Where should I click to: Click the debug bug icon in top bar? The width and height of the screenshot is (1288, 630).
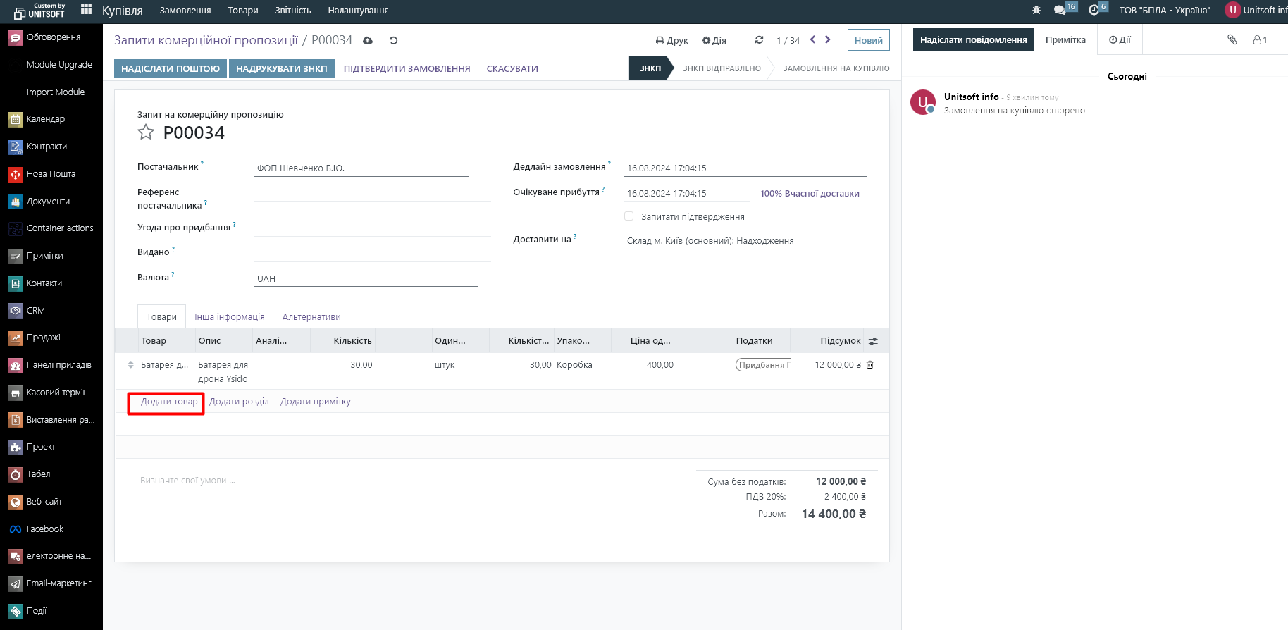pyautogui.click(x=1036, y=10)
